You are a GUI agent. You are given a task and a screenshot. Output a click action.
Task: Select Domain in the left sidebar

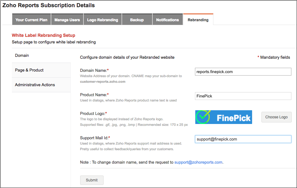click(22, 55)
